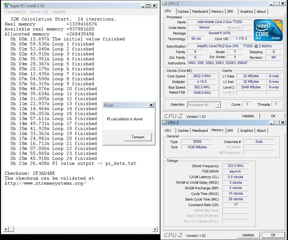Open Caches tab in upper CPU-Z window
Screen dimensions: 288x240
[183, 12]
